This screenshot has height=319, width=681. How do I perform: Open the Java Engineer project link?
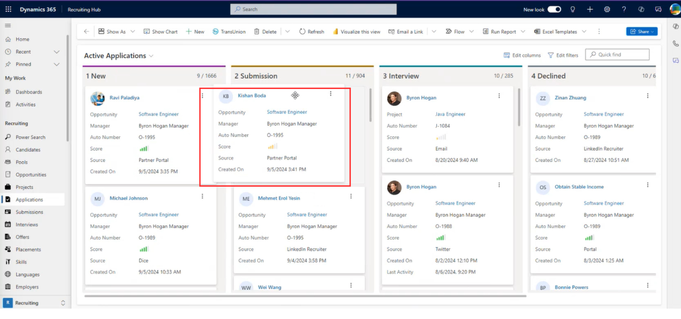pyautogui.click(x=450, y=114)
